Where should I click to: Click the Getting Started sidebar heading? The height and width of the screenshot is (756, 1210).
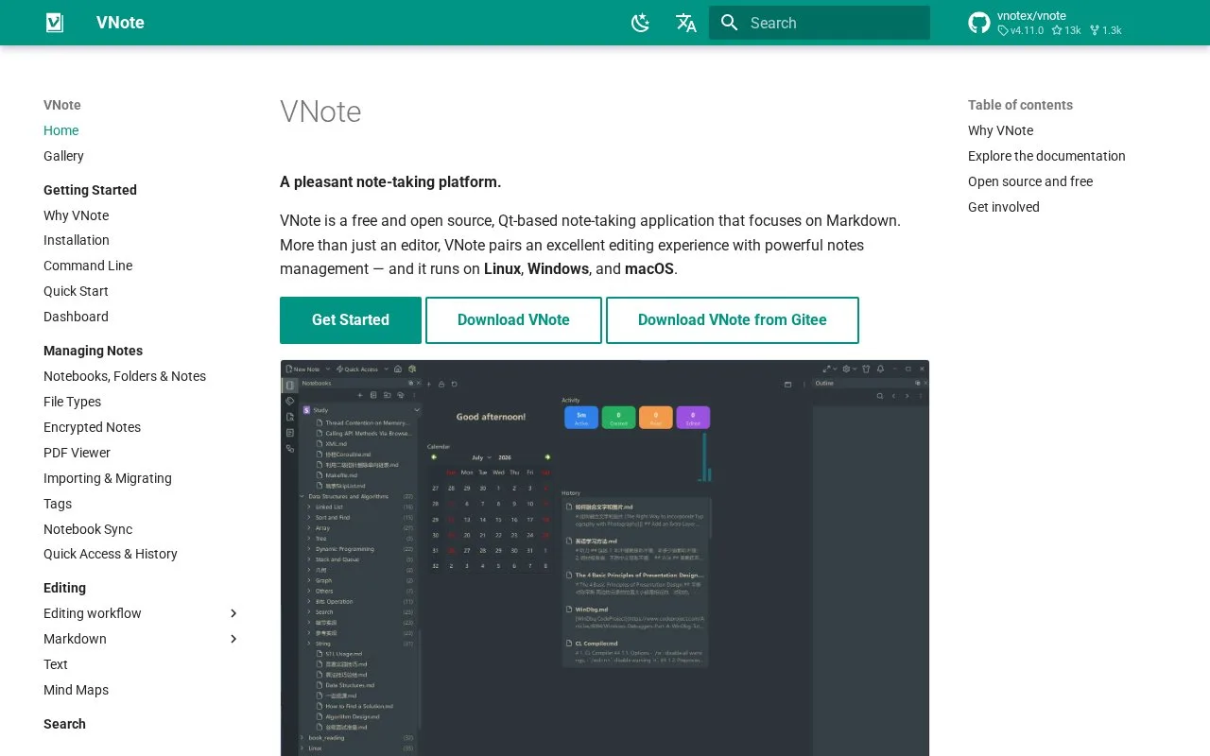[x=90, y=190]
